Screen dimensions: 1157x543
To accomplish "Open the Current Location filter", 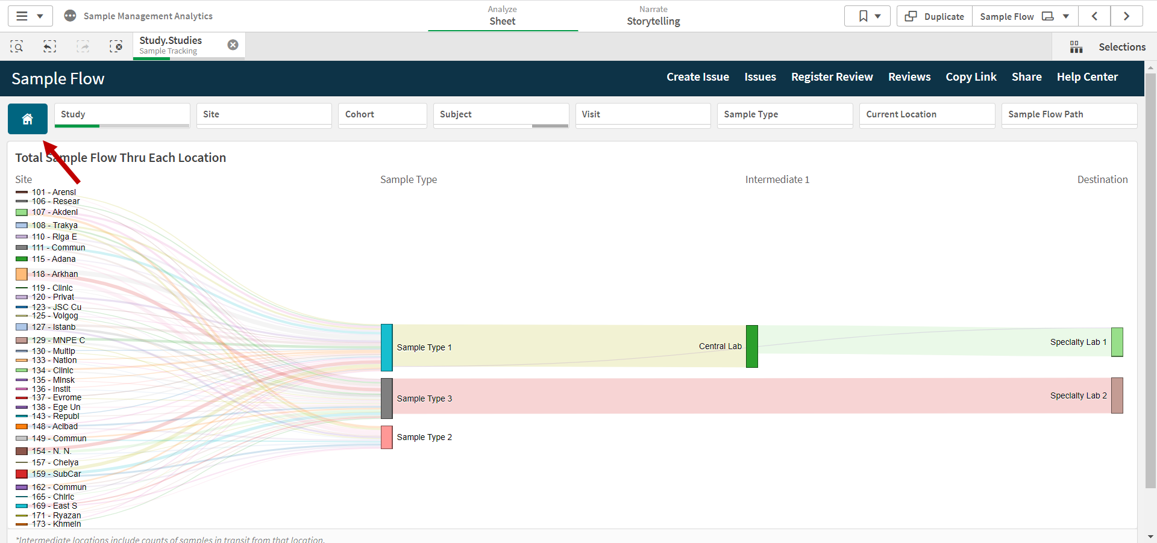I will [x=926, y=114].
